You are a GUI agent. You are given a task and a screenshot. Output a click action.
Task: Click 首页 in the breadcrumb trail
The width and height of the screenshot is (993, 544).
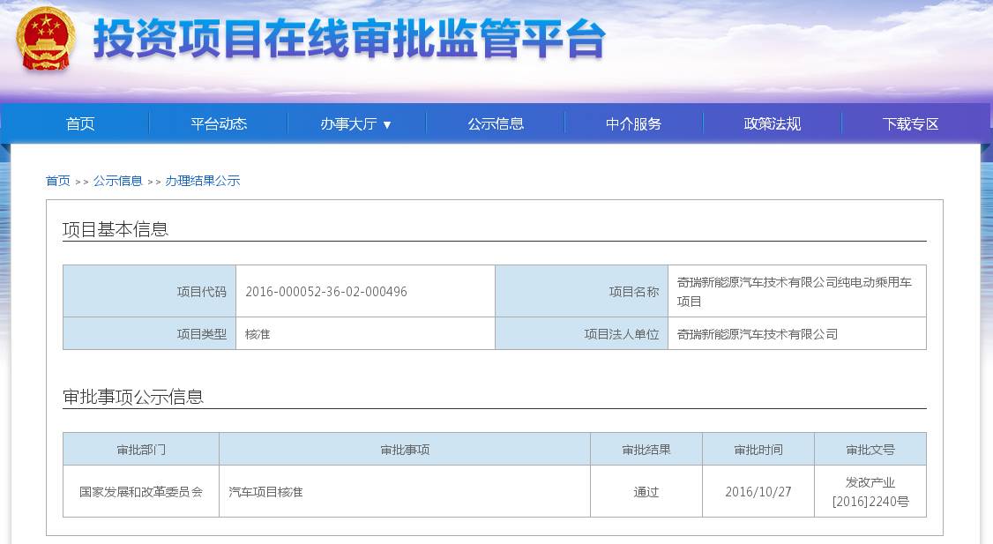(56, 180)
